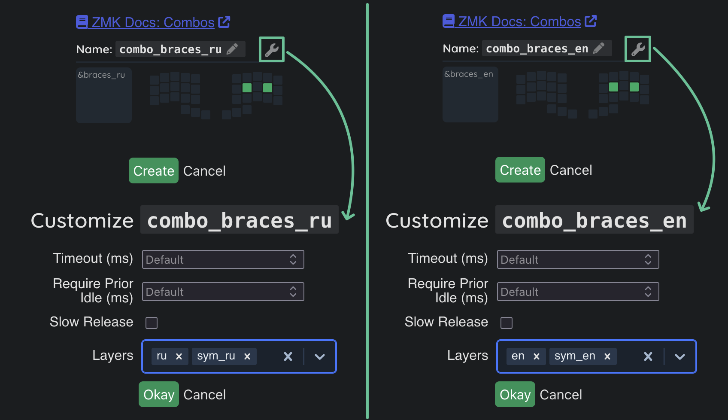The height and width of the screenshot is (420, 728).
Task: Click the pencil edit icon for combo_braces_en name
Action: [599, 48]
